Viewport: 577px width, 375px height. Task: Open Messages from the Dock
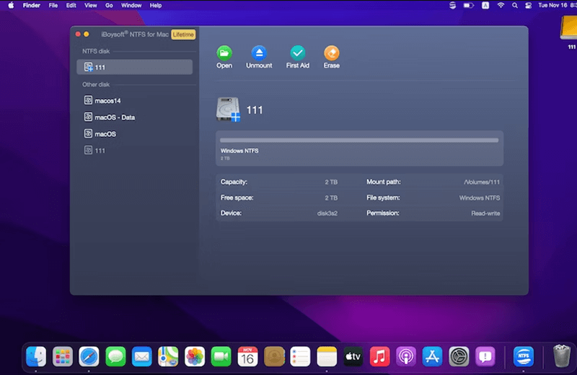(115, 356)
